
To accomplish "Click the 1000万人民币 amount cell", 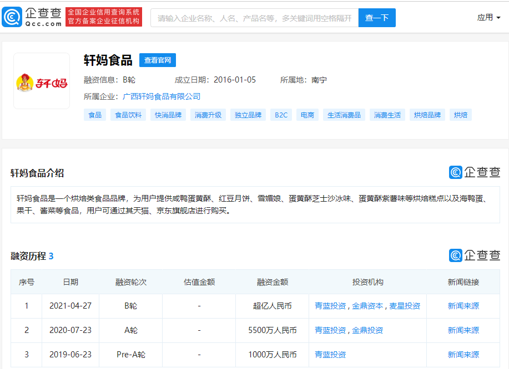I will tap(273, 355).
